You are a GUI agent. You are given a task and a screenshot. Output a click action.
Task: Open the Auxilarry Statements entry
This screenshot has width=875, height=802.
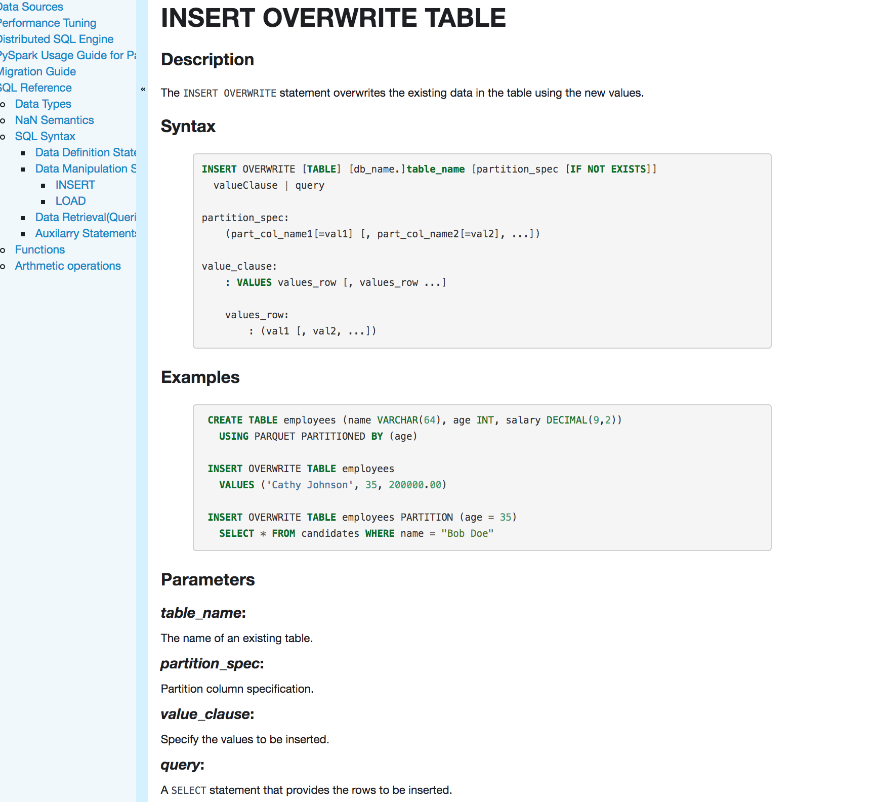[86, 233]
